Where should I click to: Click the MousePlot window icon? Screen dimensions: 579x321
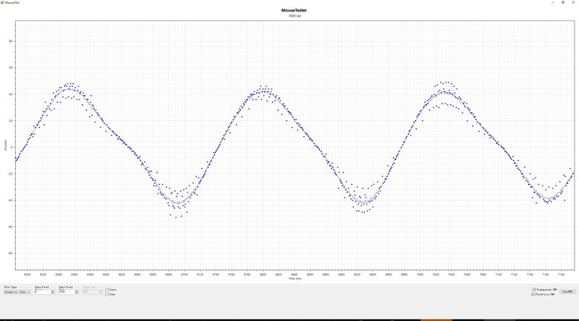[x=2, y=2]
